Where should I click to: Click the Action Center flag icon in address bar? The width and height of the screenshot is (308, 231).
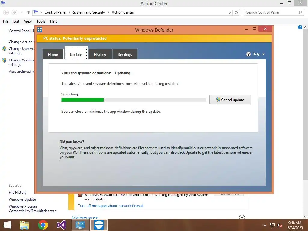point(36,12)
